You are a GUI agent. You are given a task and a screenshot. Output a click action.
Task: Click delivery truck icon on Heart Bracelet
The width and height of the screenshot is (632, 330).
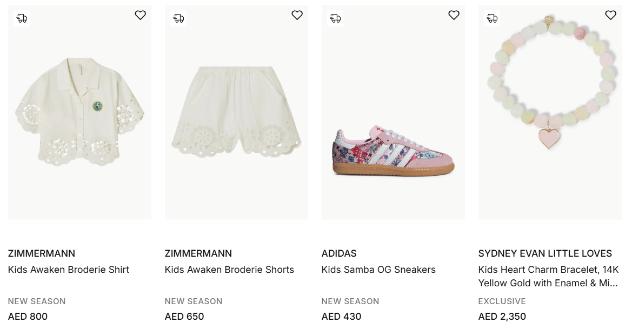pos(492,18)
